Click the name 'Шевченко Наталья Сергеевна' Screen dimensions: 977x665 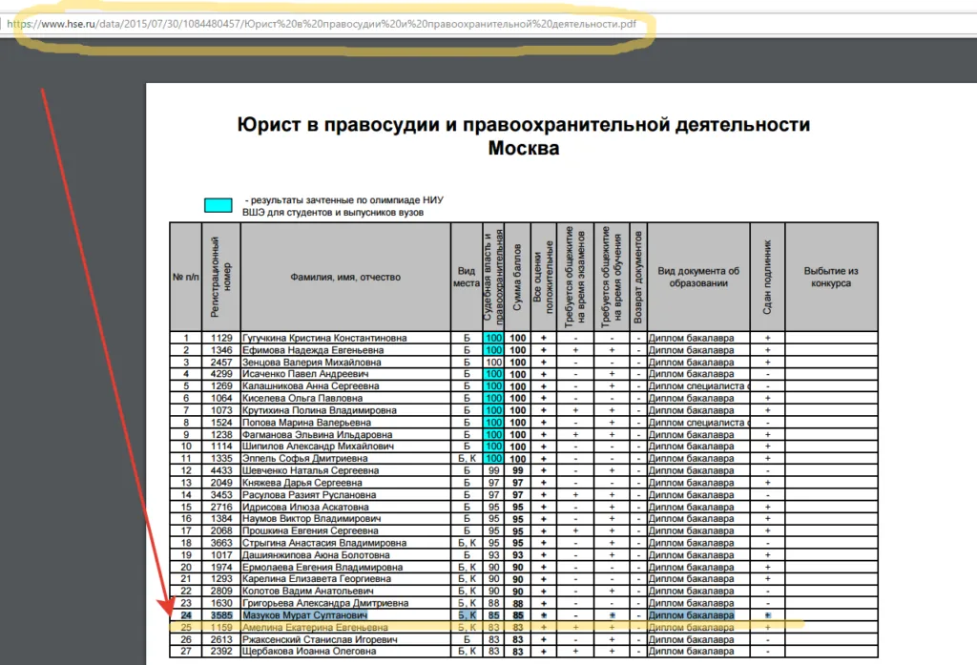[x=310, y=470]
